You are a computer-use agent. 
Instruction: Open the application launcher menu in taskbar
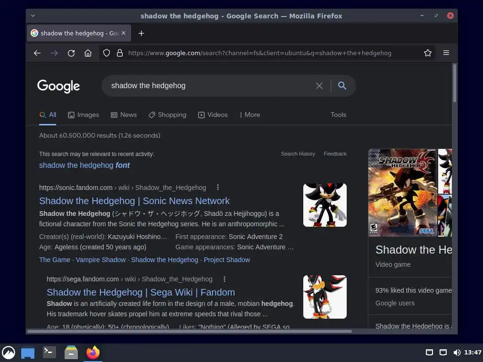click(8, 353)
